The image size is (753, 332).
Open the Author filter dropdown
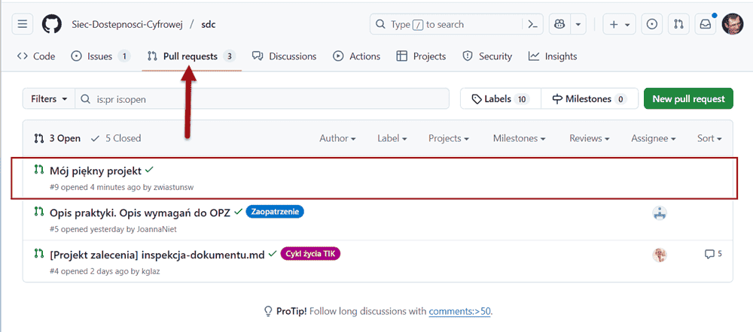point(337,138)
